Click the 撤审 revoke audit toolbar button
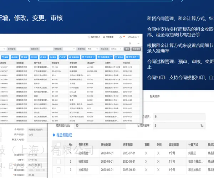This screenshot has height=178, width=214. point(53,57)
